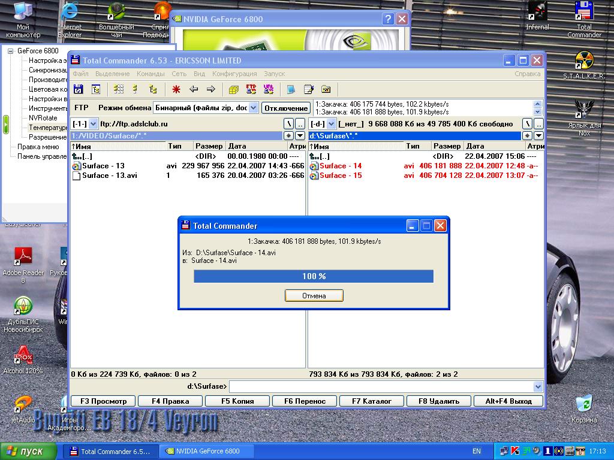614x460 pixels.
Task: Cancel the transfer with Отмена button
Action: [314, 296]
